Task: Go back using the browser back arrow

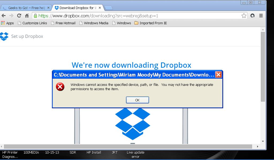Action: 3,16
